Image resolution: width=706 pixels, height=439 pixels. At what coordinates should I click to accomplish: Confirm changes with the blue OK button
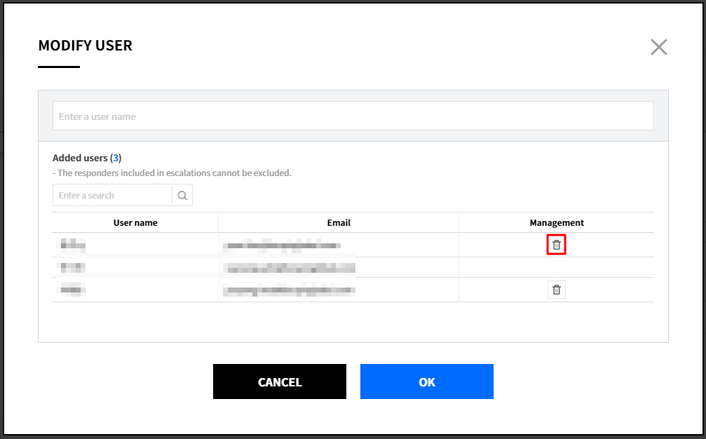[426, 382]
